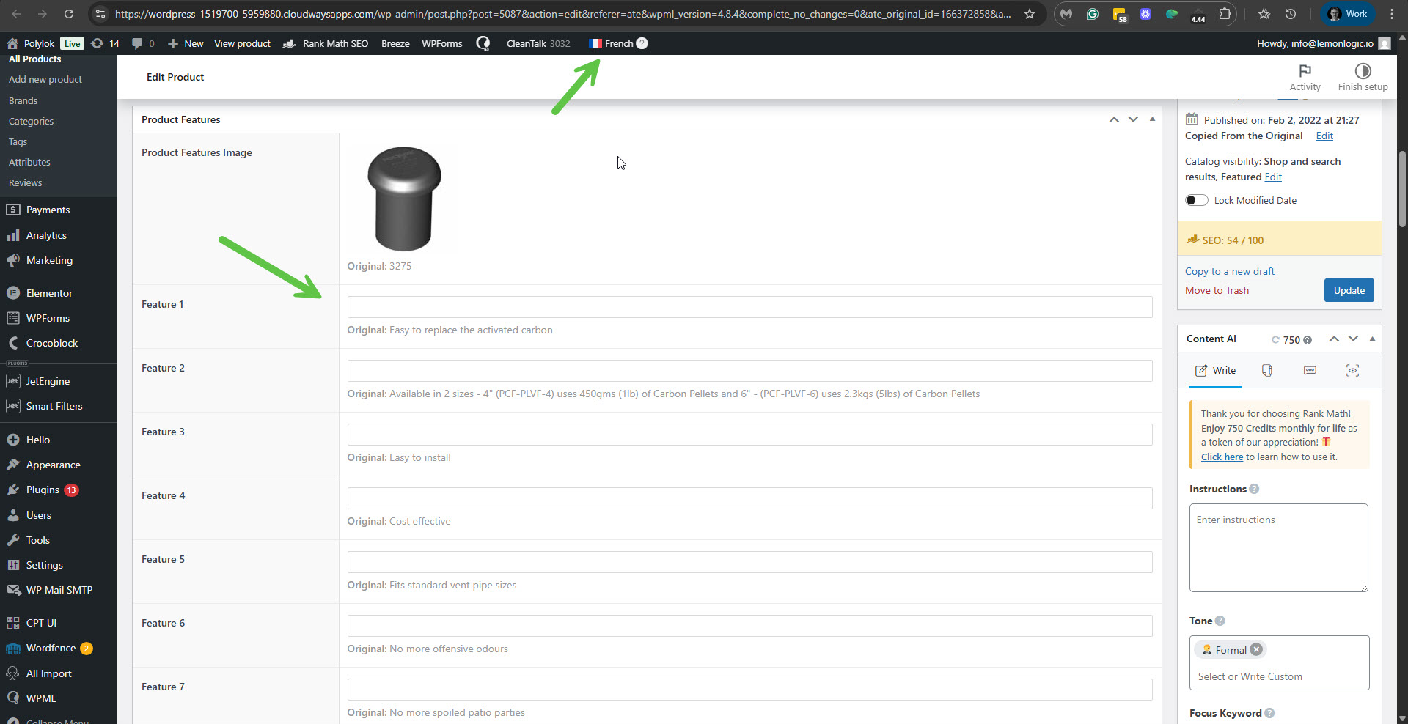Move Product Features panel up
The image size is (1408, 724).
(1114, 119)
